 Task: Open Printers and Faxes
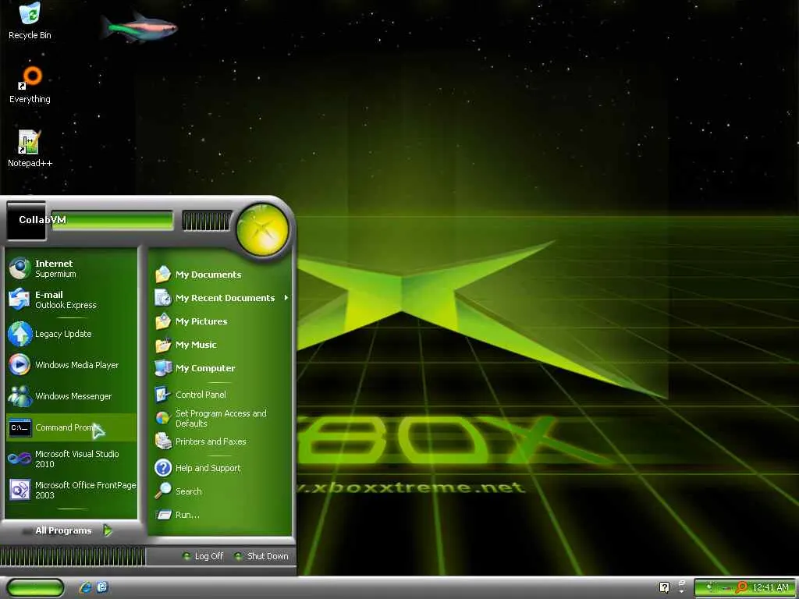click(x=221, y=441)
